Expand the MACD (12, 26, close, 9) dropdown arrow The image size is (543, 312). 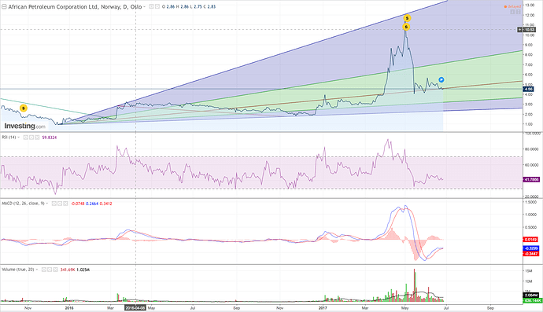[46, 204]
